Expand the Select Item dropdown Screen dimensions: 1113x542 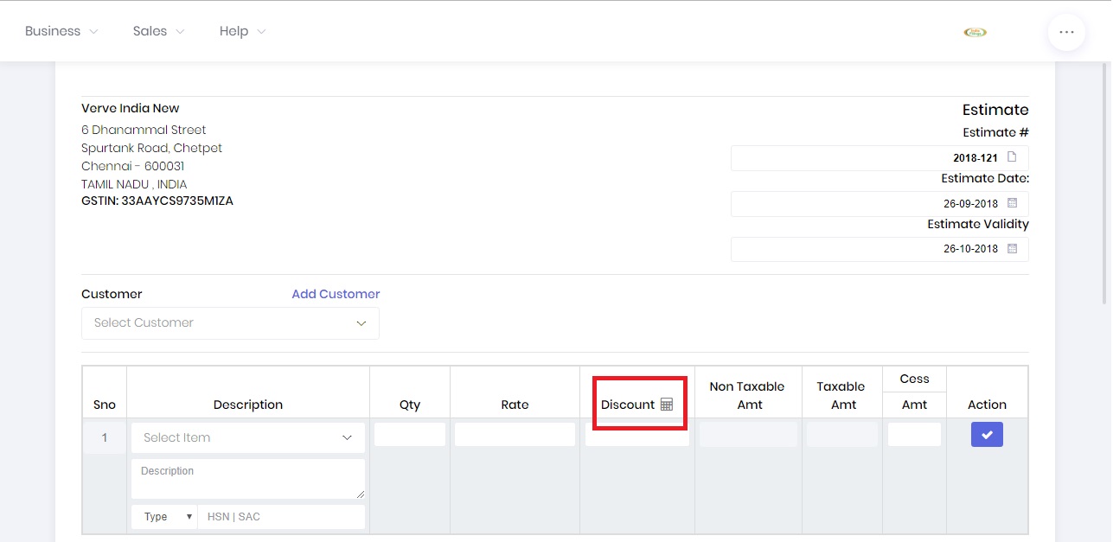(247, 437)
